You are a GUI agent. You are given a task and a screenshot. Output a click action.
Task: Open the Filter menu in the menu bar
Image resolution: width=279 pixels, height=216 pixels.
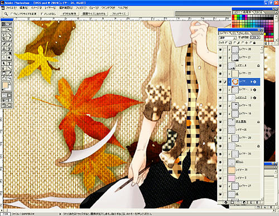pyautogui.click(x=81, y=8)
